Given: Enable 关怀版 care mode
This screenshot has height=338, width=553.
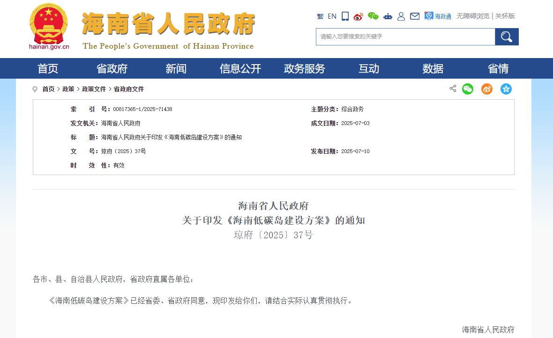Looking at the screenshot, I should 505,16.
